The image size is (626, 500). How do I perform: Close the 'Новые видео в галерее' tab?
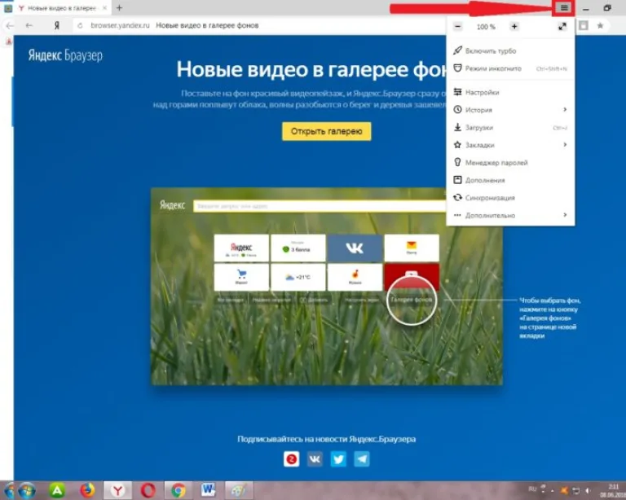pos(104,7)
